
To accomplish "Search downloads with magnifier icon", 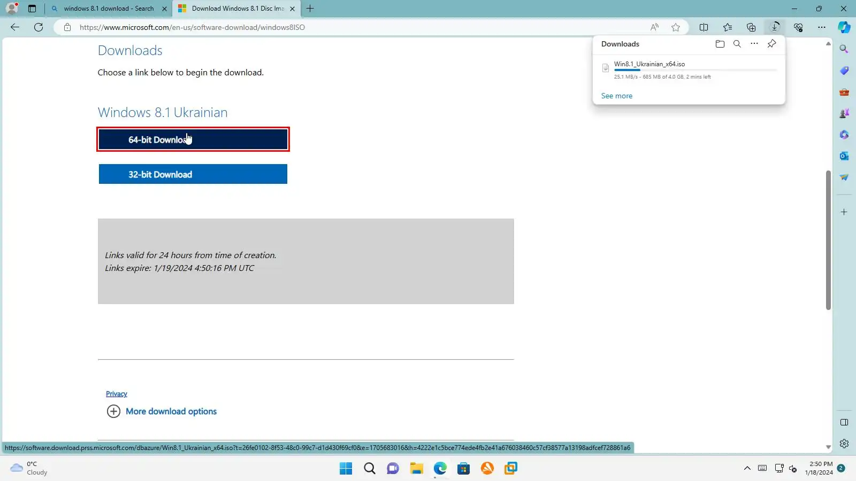I will [x=737, y=44].
